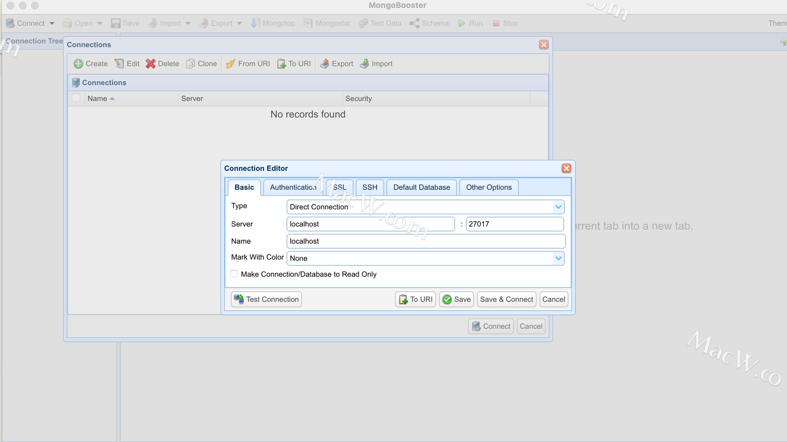Close the Connections window

[x=544, y=45]
